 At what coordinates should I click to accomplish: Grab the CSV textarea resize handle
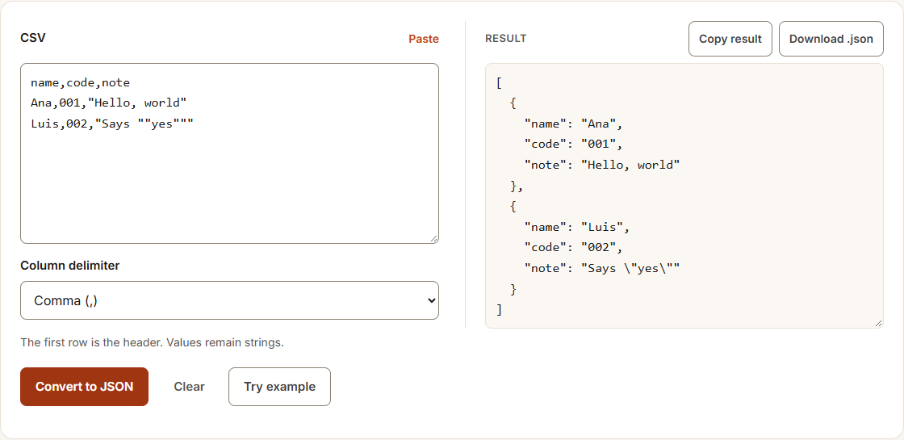click(x=433, y=238)
